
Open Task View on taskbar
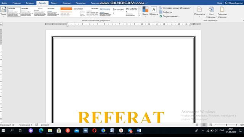[x=21, y=131]
